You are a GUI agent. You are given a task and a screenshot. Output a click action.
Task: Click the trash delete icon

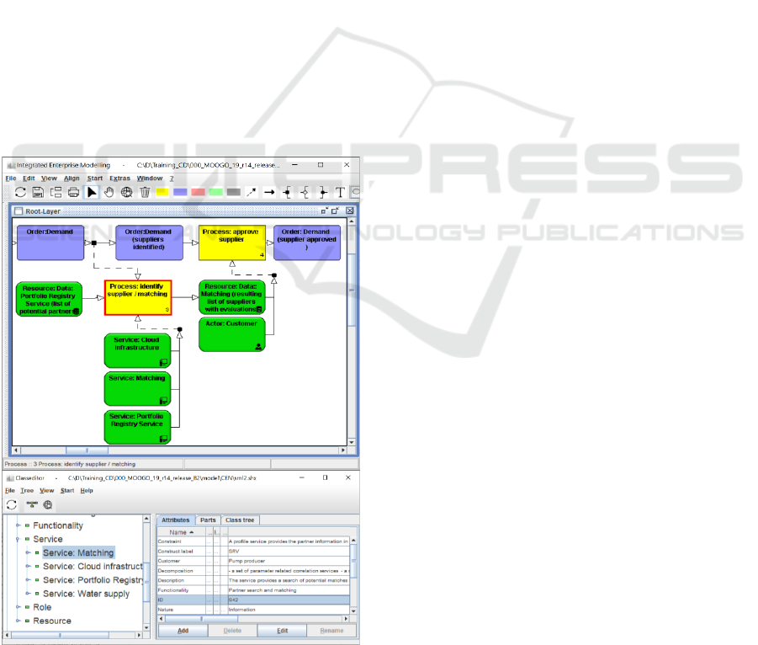click(145, 192)
